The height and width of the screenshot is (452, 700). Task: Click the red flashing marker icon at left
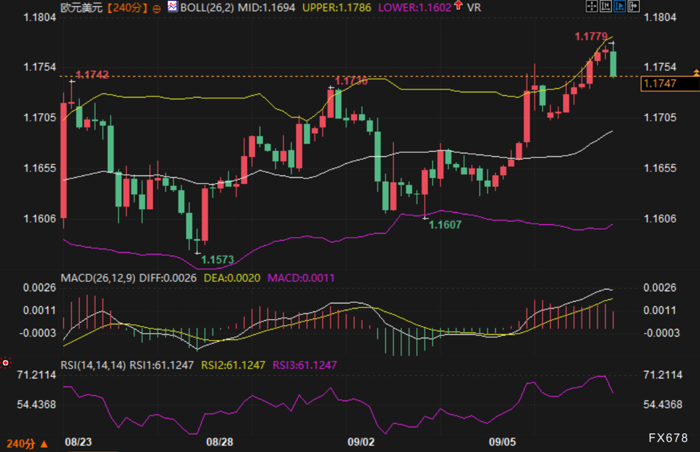(6, 363)
